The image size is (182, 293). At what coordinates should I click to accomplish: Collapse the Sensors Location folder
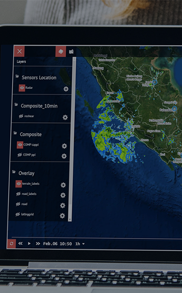pos(17,76)
